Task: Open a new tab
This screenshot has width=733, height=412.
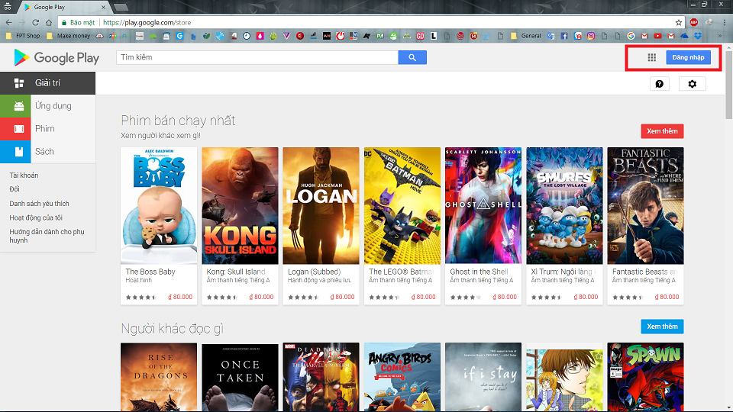Action: click(121, 7)
